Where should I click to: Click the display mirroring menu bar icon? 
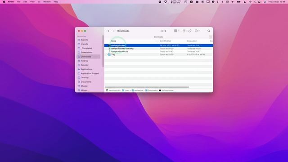[x=208, y=2]
